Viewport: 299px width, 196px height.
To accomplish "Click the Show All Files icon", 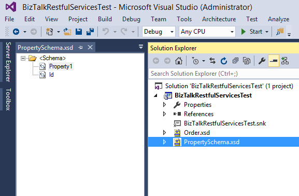I will (247, 61).
